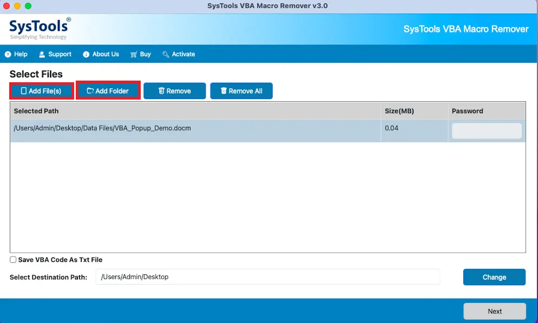Click the Remove All button

click(x=241, y=91)
